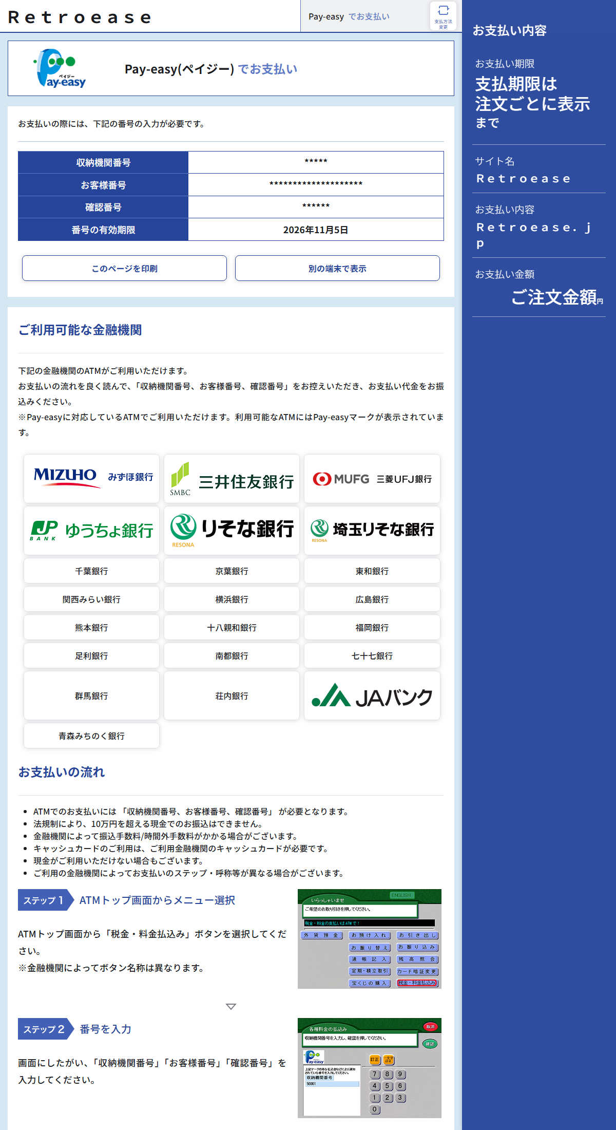Screen dimensions: 616x1130
Task: Click the sidebar Retroease site name value
Action: point(524,179)
